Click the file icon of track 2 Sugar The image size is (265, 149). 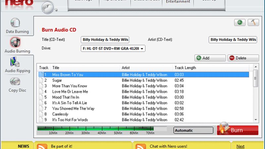(x=41, y=80)
